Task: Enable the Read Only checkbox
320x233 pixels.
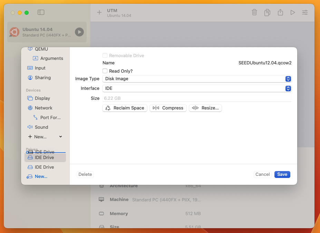Action: pos(105,71)
